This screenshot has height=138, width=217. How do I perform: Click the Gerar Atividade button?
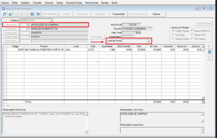click(x=204, y=23)
